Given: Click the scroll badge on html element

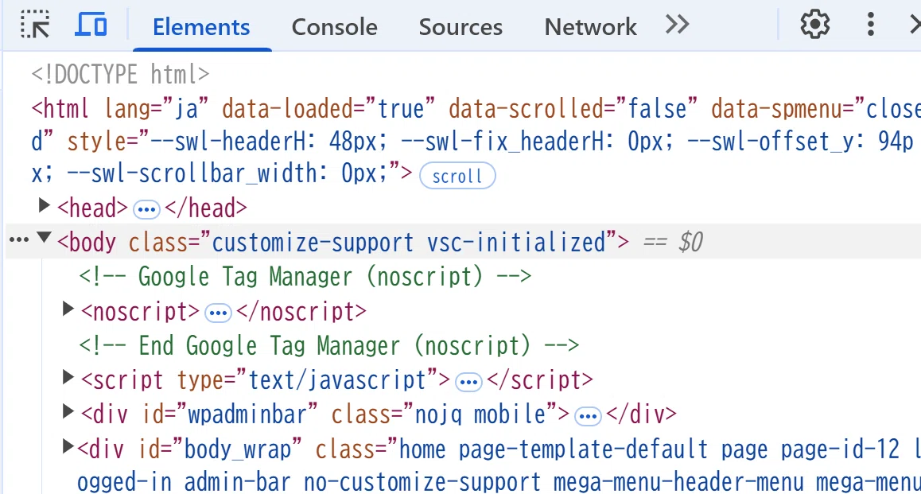Looking at the screenshot, I should tap(457, 176).
